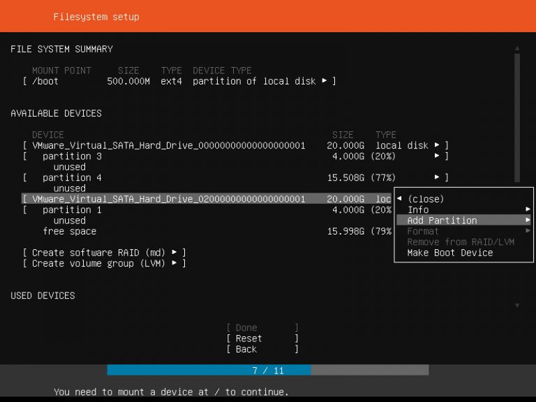This screenshot has height=402, width=536.
Task: Click the greyed Format menu entry
Action: pyautogui.click(x=423, y=231)
